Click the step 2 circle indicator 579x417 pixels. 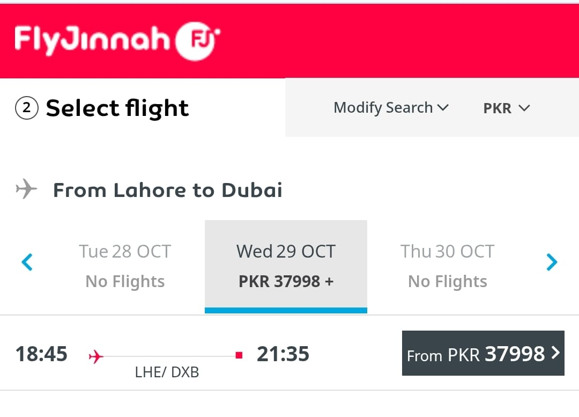click(x=26, y=109)
